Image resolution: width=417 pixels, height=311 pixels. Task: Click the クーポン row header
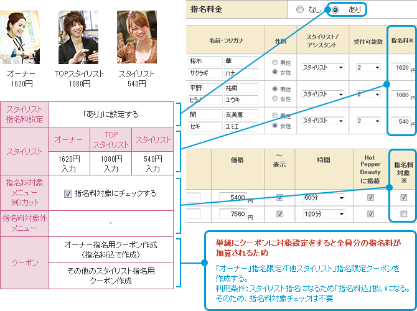tap(24, 263)
